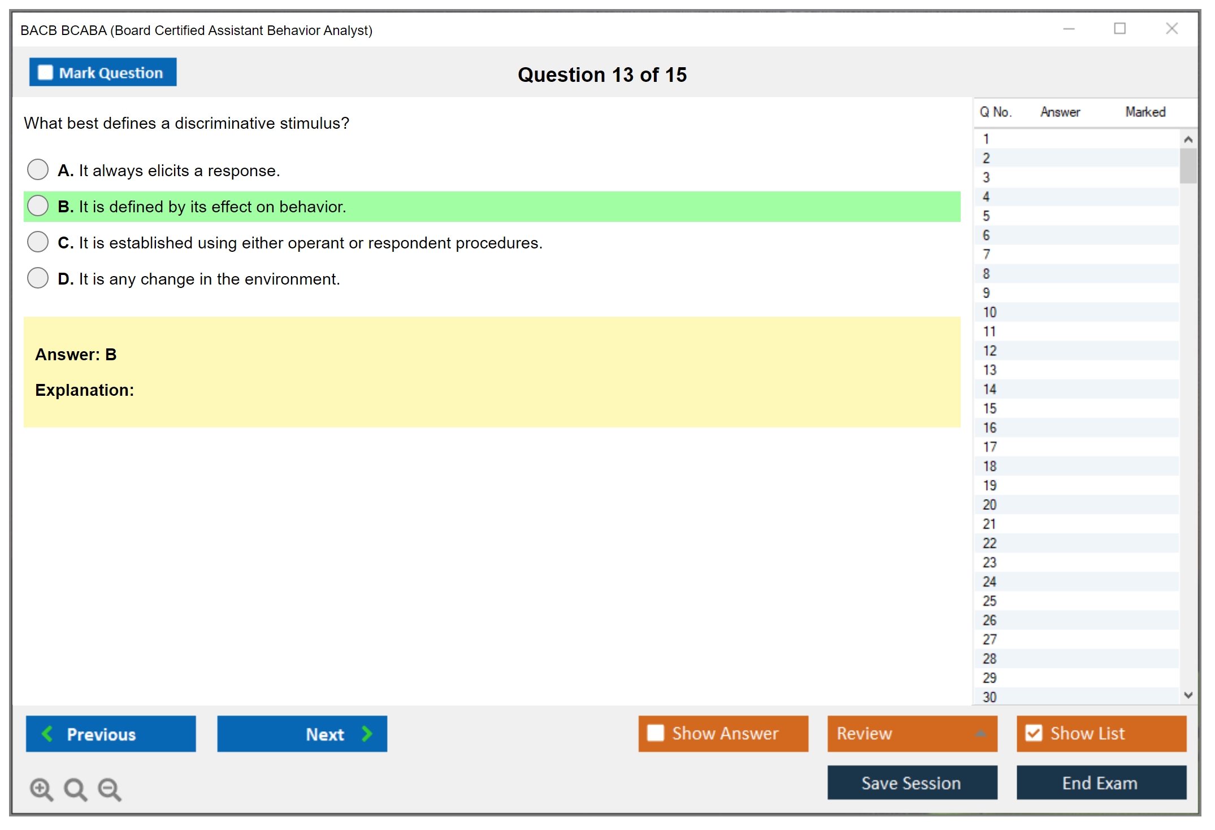Select answer option A radio button
The image size is (1215, 830).
pos(38,169)
